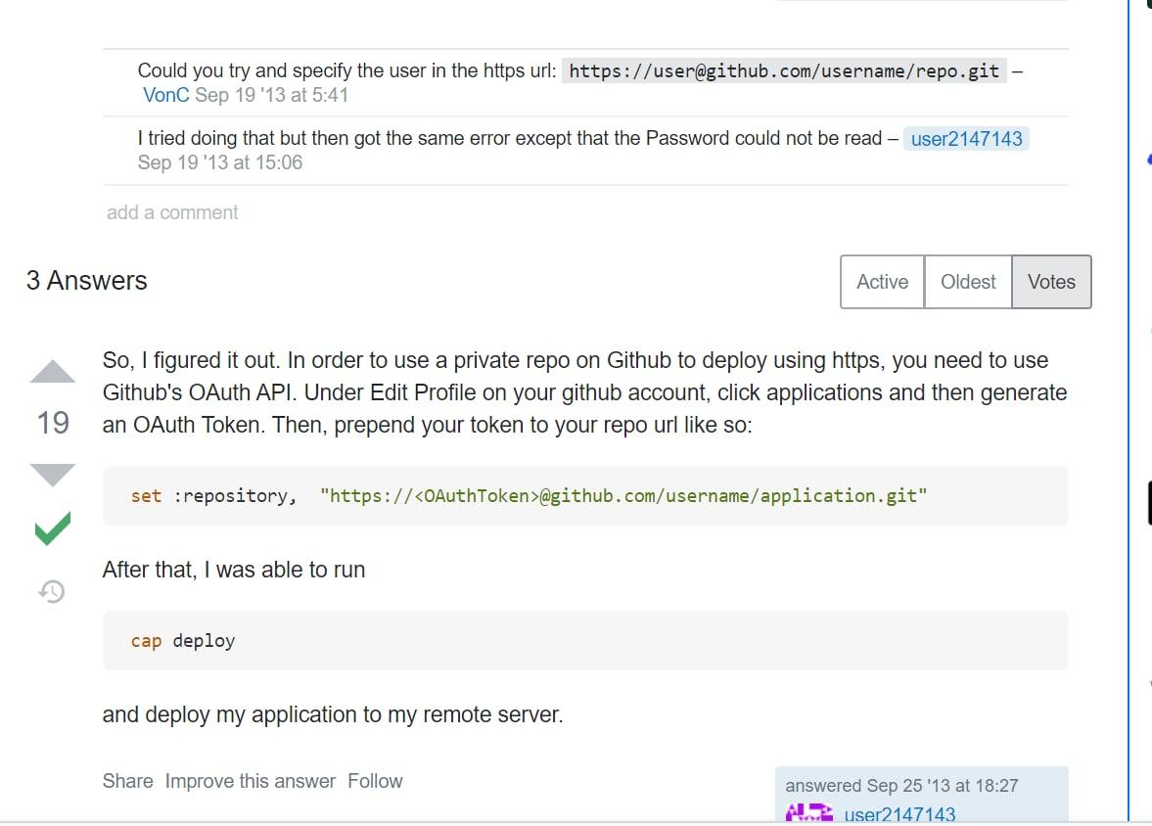This screenshot has height=826, width=1152.
Task: Open VonC's profile link
Action: coord(166,95)
